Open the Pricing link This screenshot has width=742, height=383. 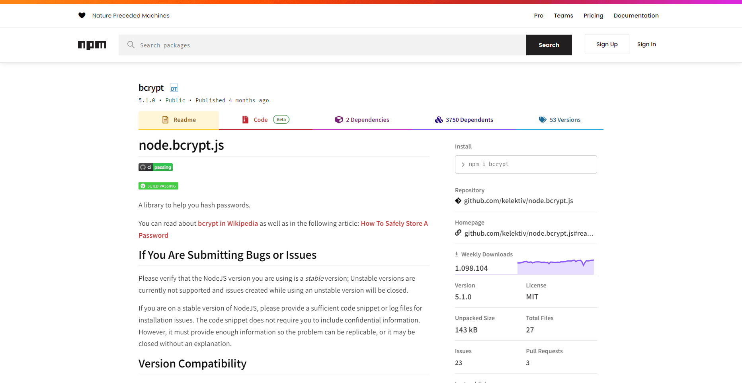(593, 16)
